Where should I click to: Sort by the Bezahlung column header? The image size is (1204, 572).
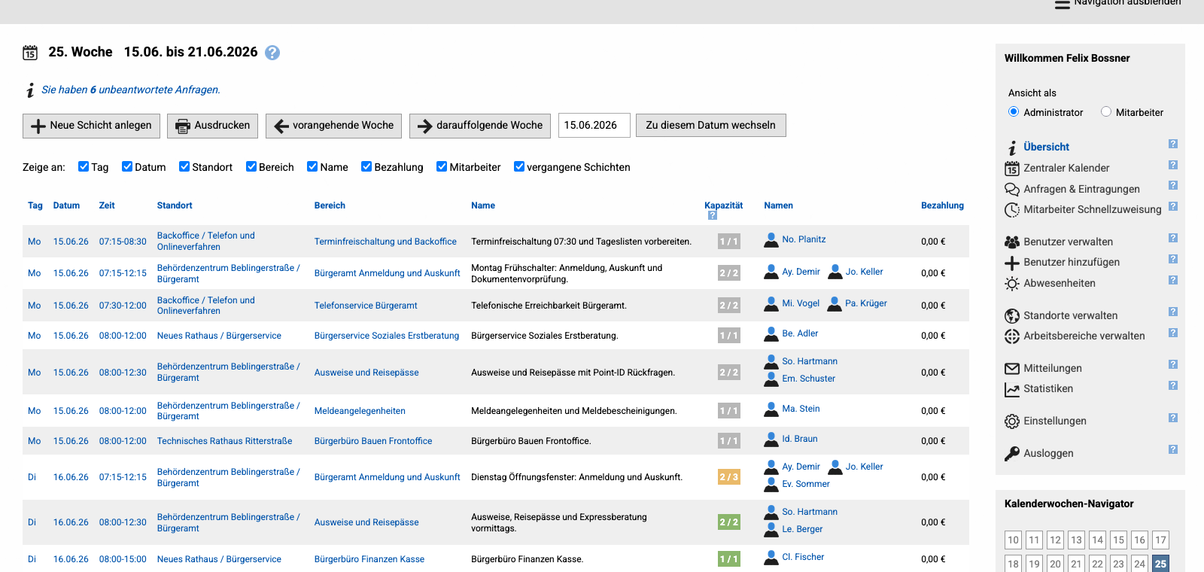(x=942, y=205)
